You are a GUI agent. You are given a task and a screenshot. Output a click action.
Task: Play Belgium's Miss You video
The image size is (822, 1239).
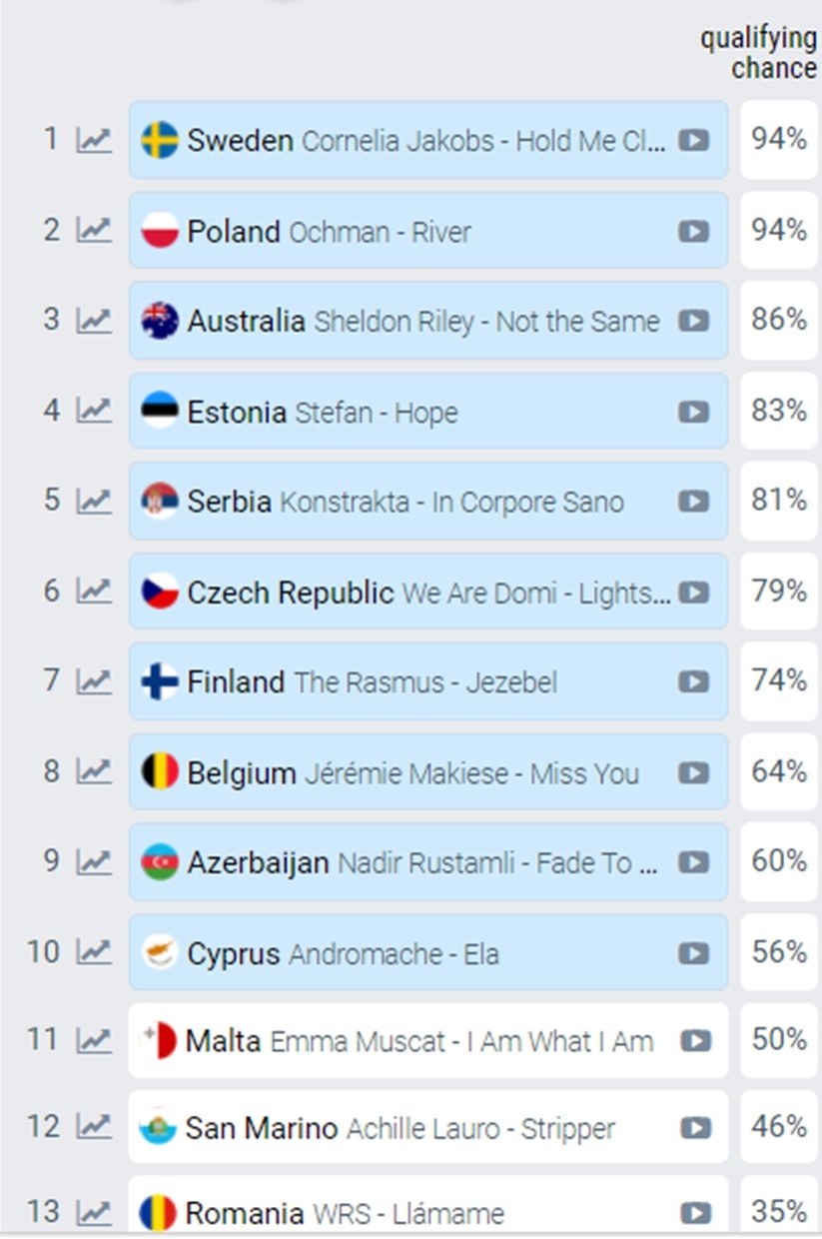coord(693,772)
